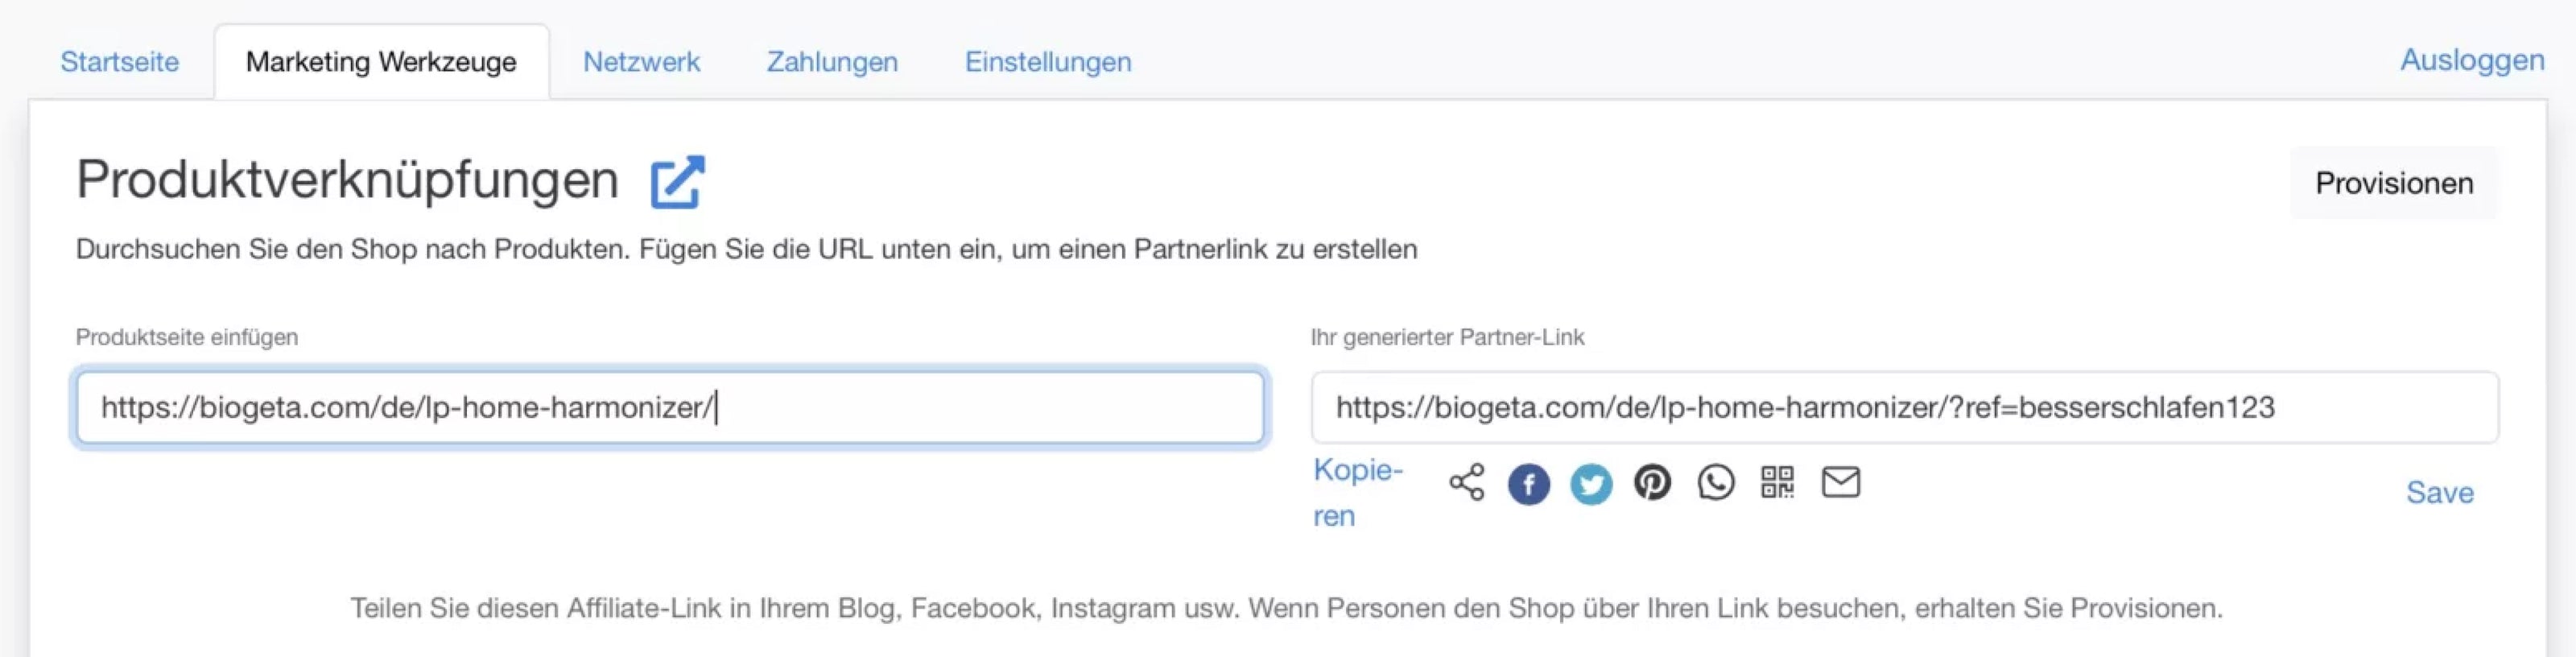Open the Netzwerk tab

point(641,62)
